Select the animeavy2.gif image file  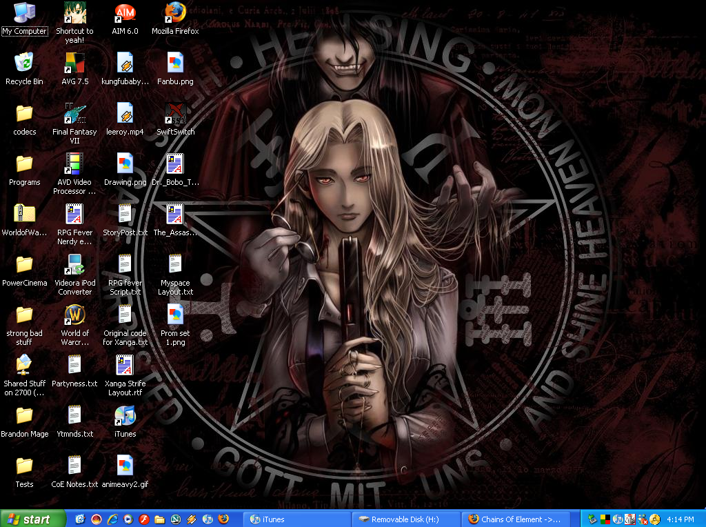125,471
